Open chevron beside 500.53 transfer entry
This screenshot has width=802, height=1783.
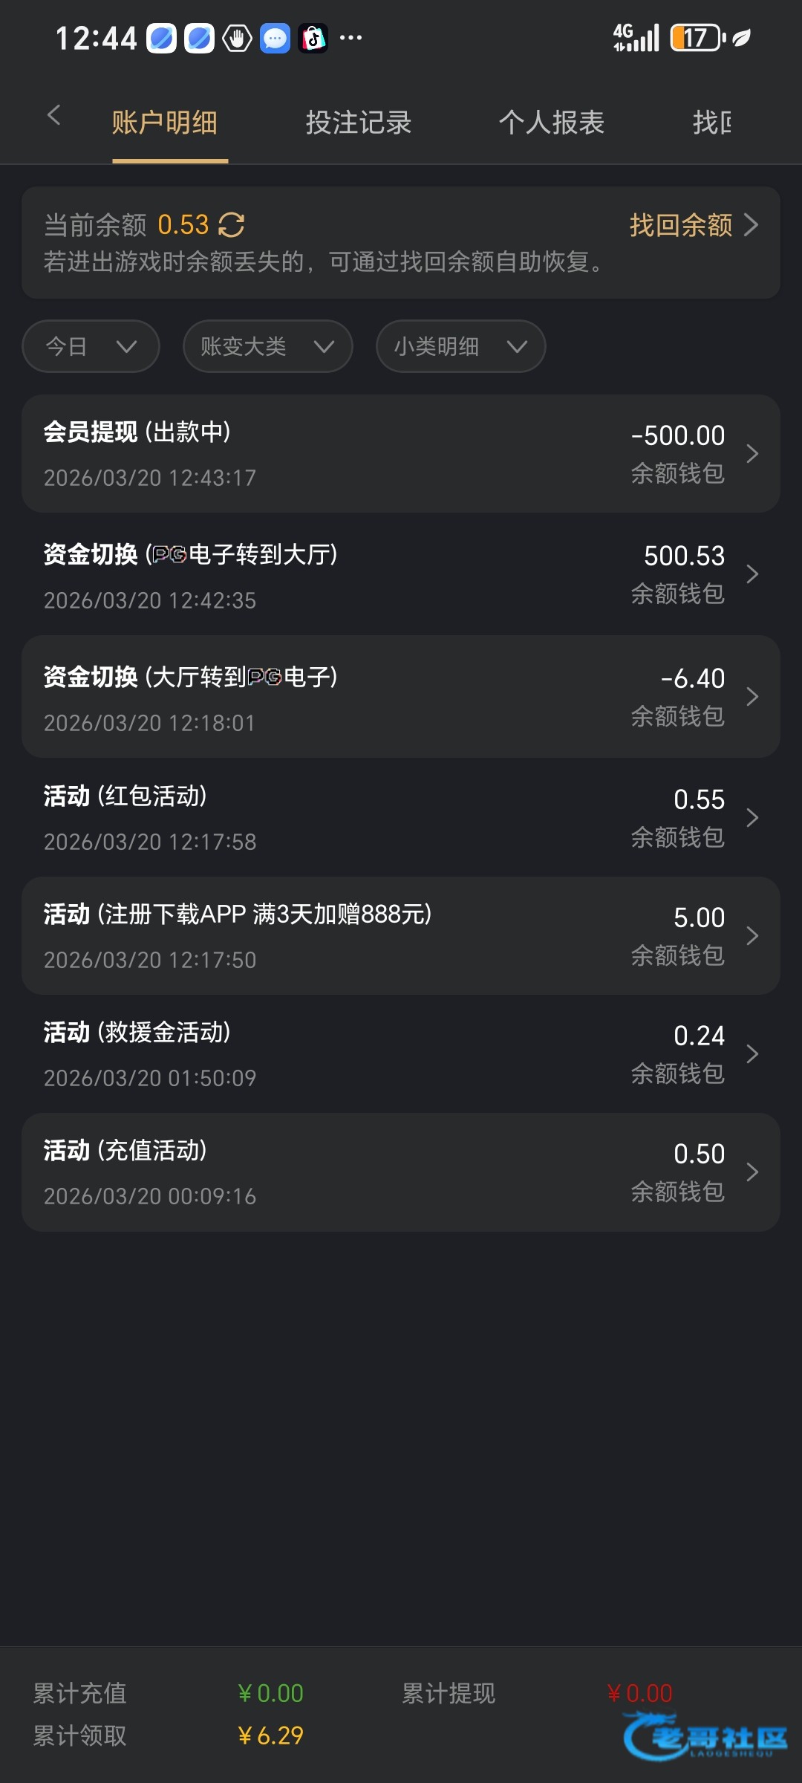[x=752, y=574]
